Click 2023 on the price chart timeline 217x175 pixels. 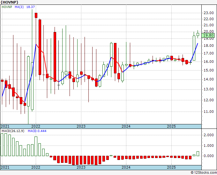[x=81, y=126]
